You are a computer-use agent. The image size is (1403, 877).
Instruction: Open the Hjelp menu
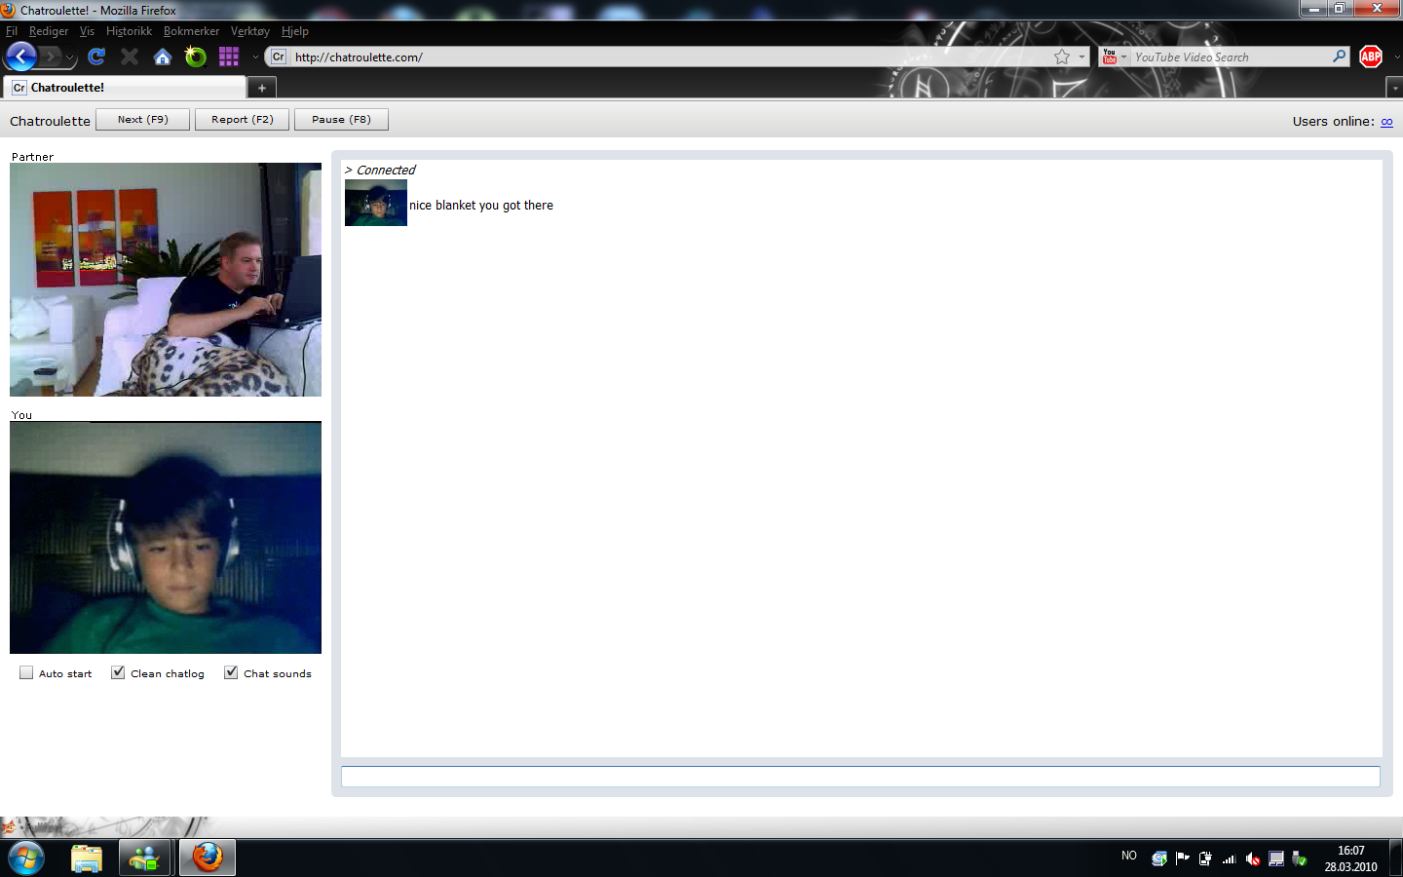[295, 31]
